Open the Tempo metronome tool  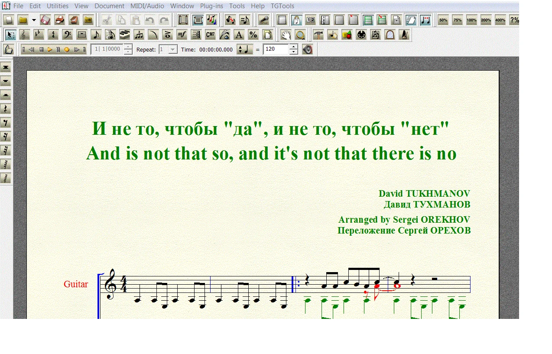tap(404, 35)
